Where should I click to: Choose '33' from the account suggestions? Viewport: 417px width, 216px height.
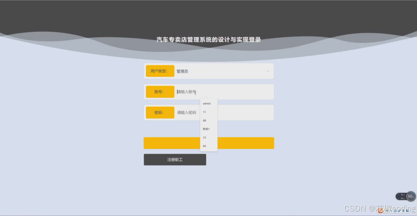(x=209, y=137)
